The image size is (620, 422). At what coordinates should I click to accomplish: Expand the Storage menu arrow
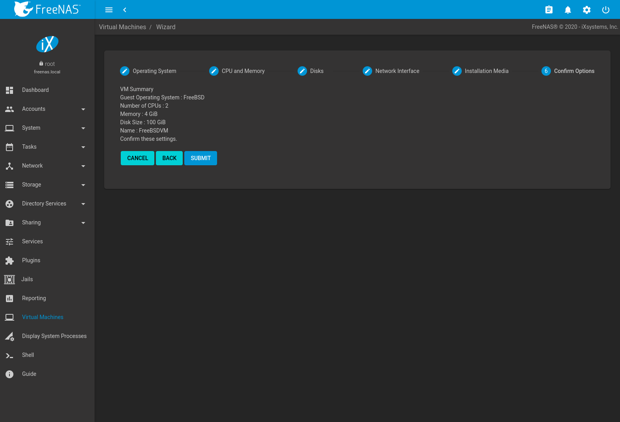(x=83, y=185)
